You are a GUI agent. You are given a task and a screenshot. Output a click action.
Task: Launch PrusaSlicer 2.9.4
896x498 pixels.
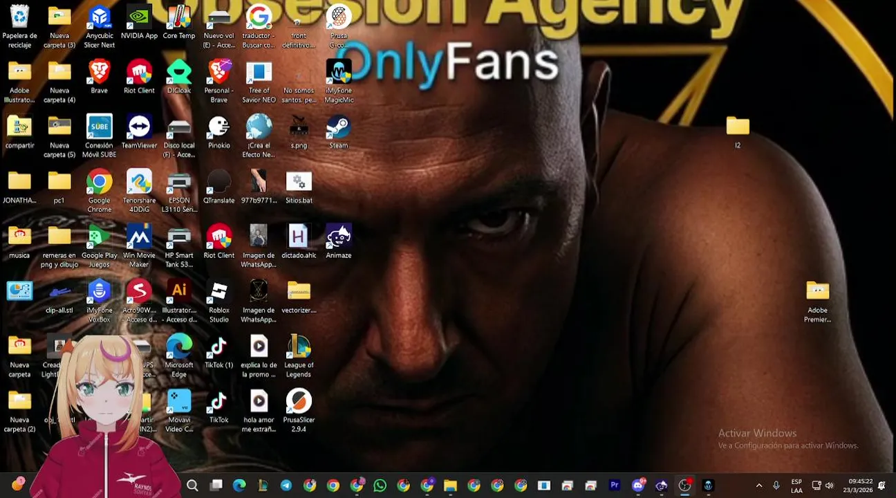click(x=299, y=412)
